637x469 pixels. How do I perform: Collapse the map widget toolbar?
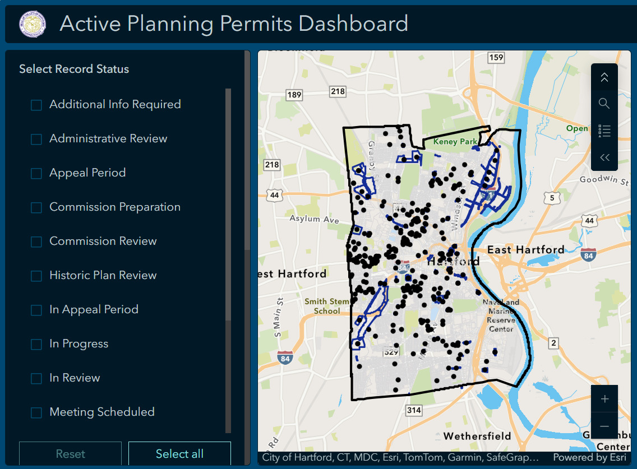(604, 77)
